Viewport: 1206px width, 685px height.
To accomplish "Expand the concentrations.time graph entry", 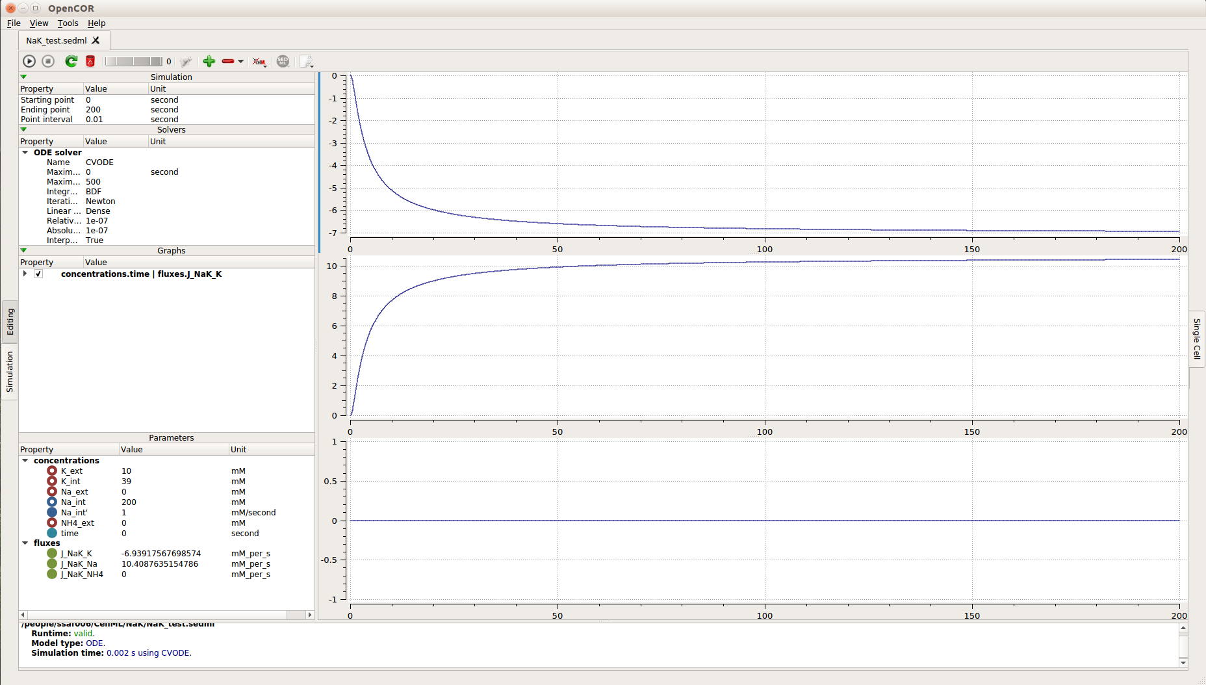I will click(25, 274).
